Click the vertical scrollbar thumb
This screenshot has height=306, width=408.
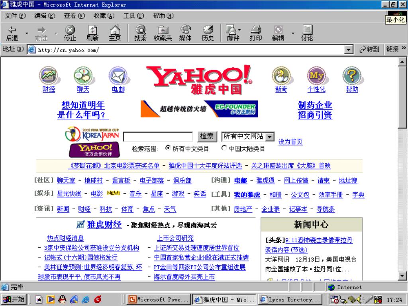click(x=402, y=98)
